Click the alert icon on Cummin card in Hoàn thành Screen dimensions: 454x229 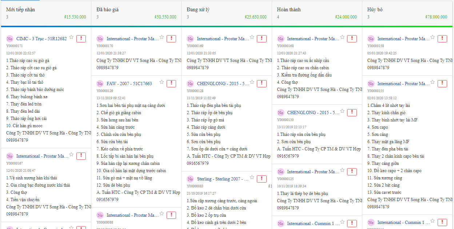[x=352, y=224]
